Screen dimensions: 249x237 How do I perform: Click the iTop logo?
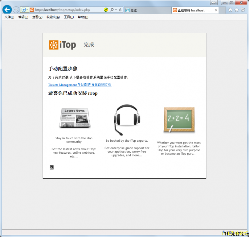[63, 45]
